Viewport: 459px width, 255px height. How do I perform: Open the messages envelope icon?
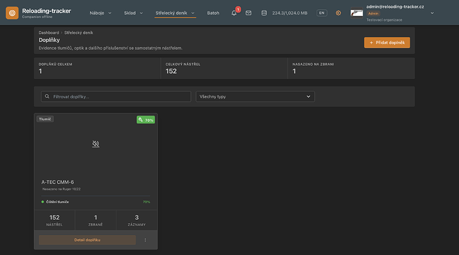tap(248, 13)
